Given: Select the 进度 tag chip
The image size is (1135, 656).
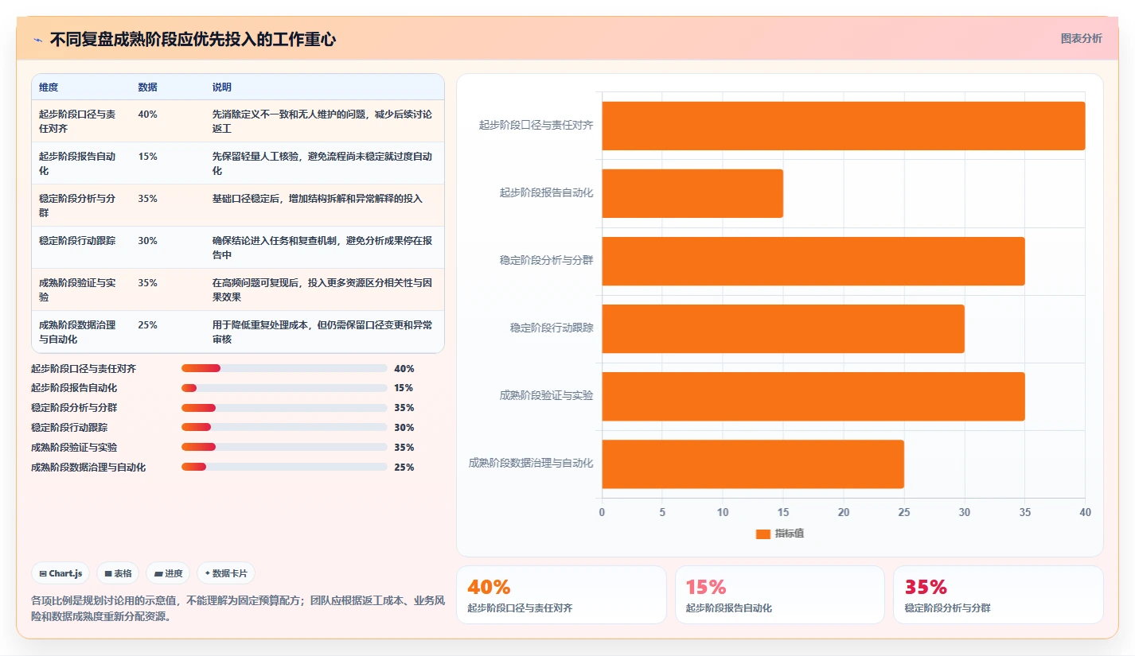Looking at the screenshot, I should click(168, 573).
